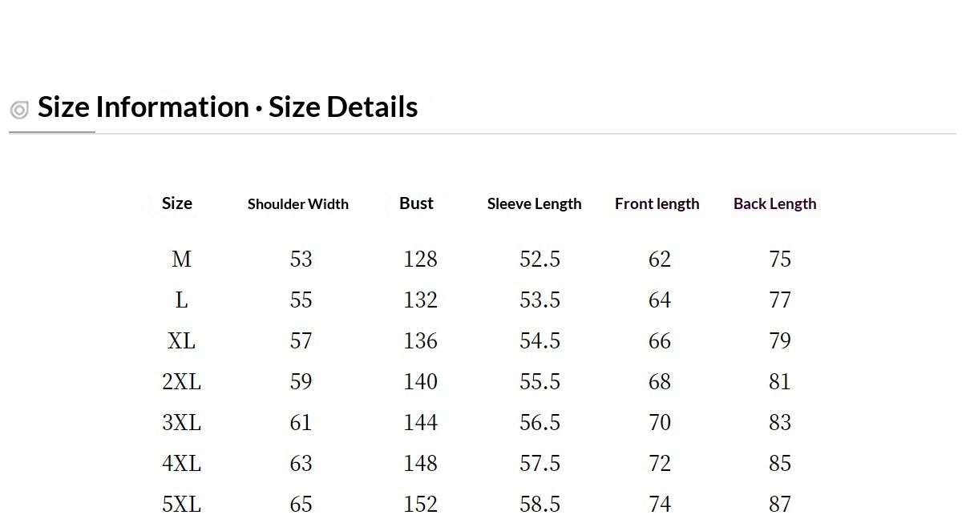Select the M size row label
The height and width of the screenshot is (523, 962).
[x=181, y=259]
